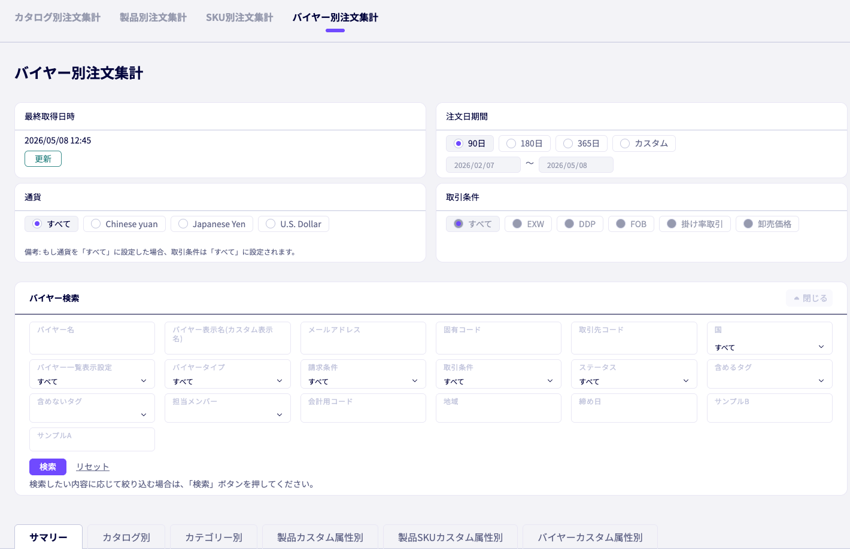
Task: Open 含めるタグ dropdown
Action: 770,374
